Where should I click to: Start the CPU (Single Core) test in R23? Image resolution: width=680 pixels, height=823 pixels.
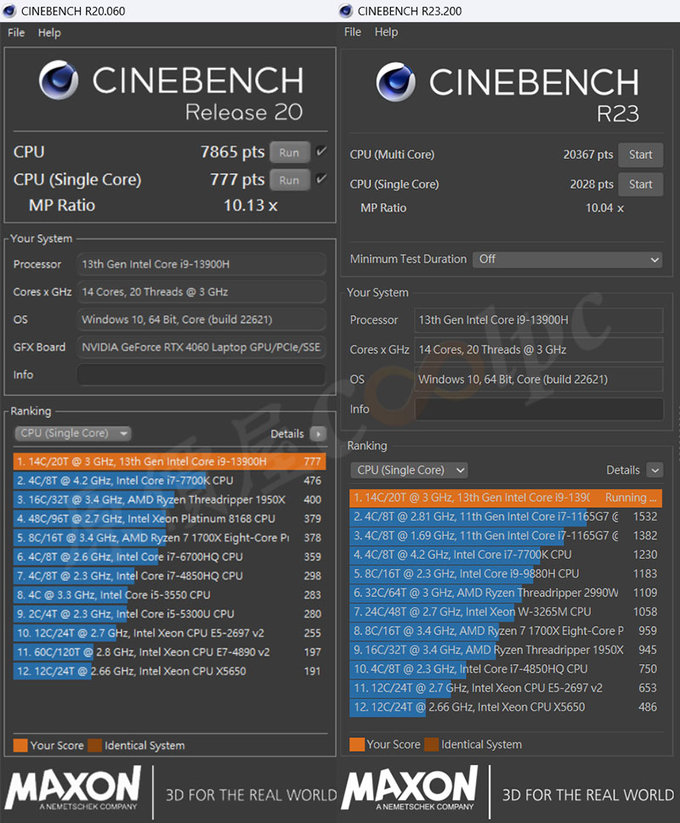[640, 184]
